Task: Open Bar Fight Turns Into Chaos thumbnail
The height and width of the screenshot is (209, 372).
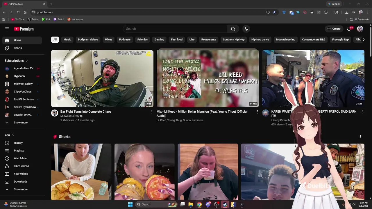Action: coord(102,78)
